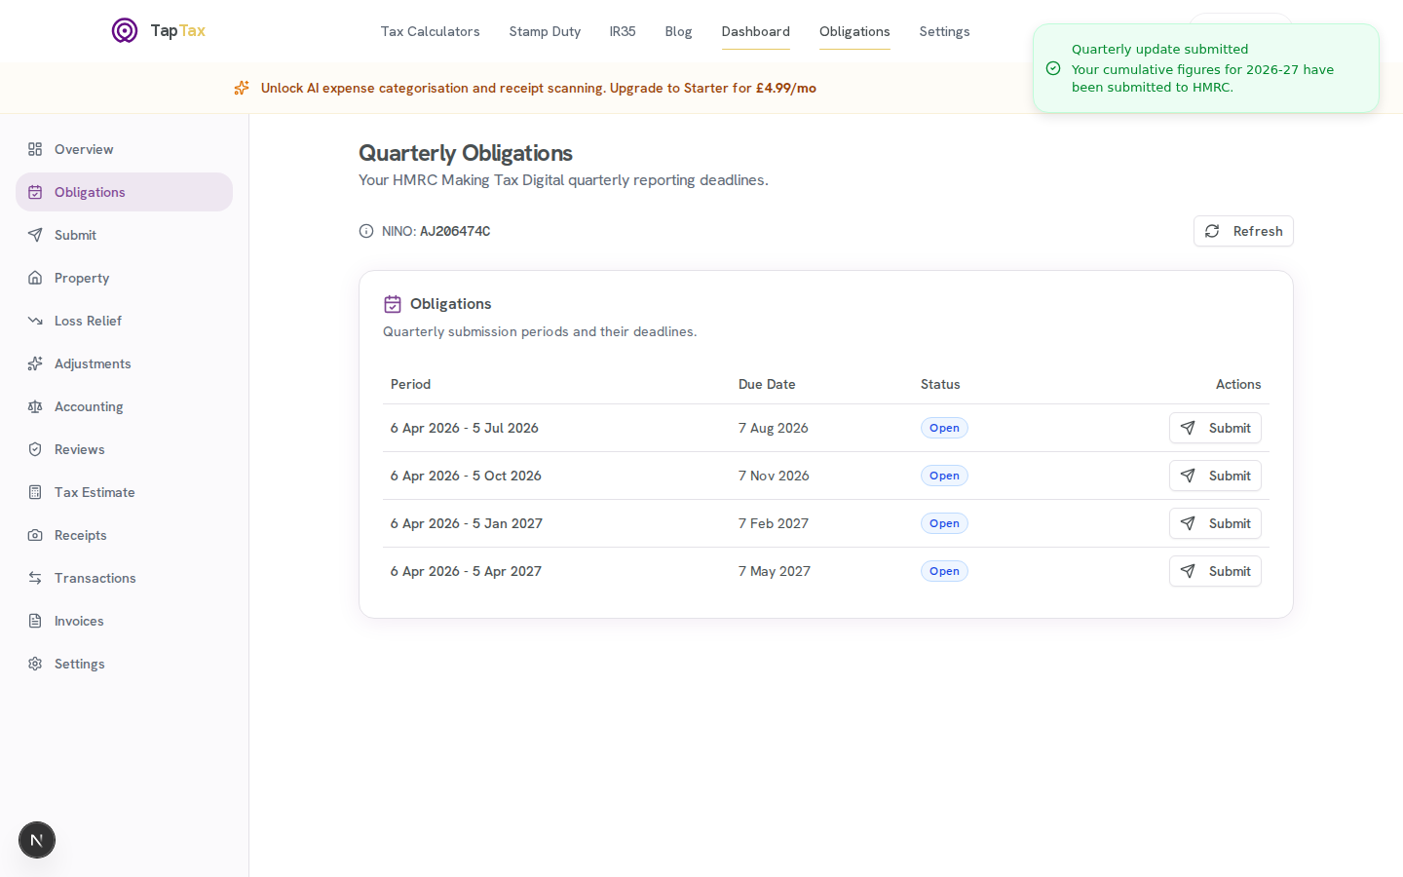Image resolution: width=1403 pixels, height=877 pixels.
Task: Click the Invoices document icon
Action: pos(35,621)
